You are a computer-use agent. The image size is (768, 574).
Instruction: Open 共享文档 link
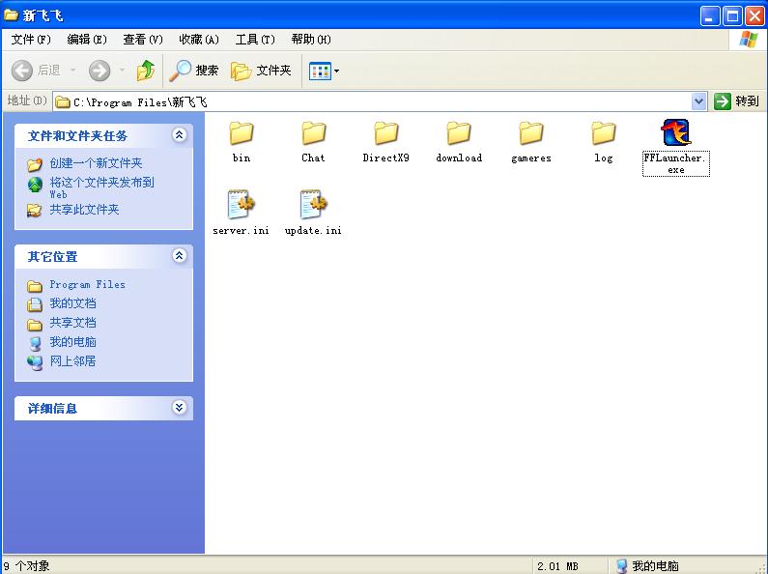coord(72,322)
